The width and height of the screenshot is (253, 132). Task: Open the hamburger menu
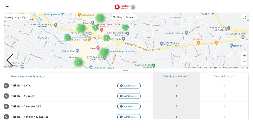click(x=7, y=7)
